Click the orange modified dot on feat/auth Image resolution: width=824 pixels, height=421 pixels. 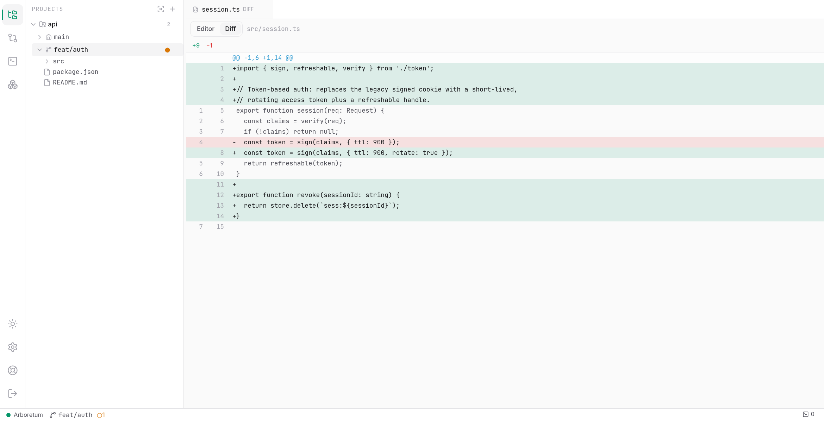click(x=168, y=50)
